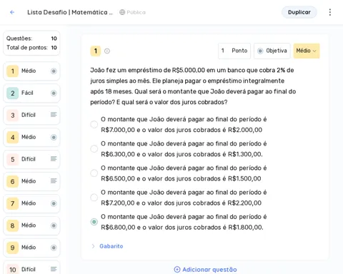Click the Gabarito link text
Screen dimensions: 343x274
coord(111,246)
